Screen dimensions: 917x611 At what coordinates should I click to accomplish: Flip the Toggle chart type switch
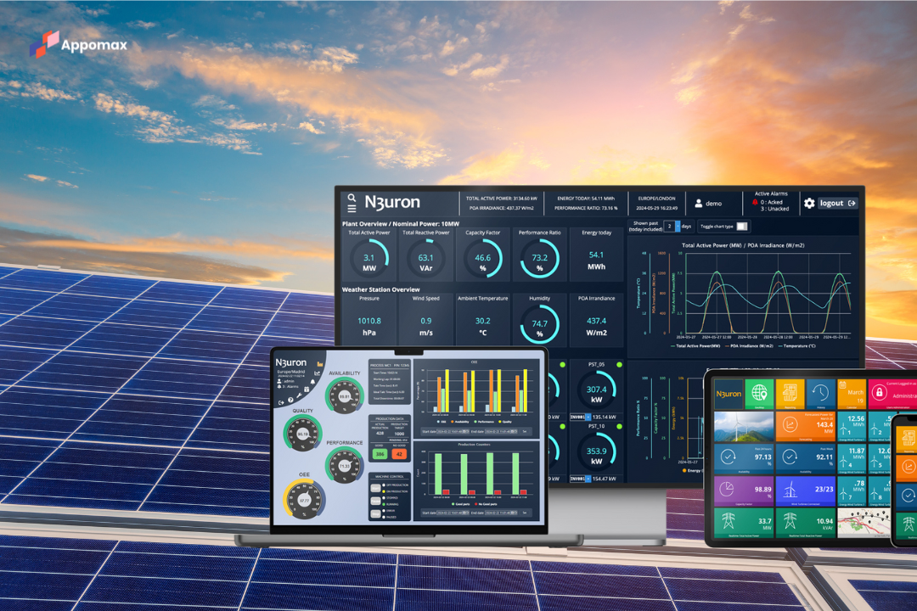point(741,226)
